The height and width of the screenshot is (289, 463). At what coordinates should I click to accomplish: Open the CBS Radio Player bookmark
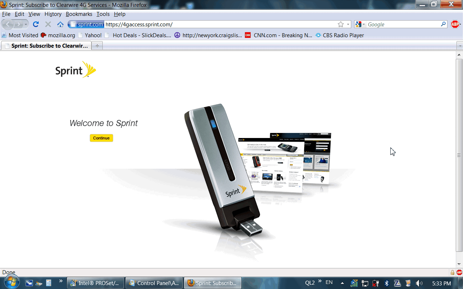[340, 35]
